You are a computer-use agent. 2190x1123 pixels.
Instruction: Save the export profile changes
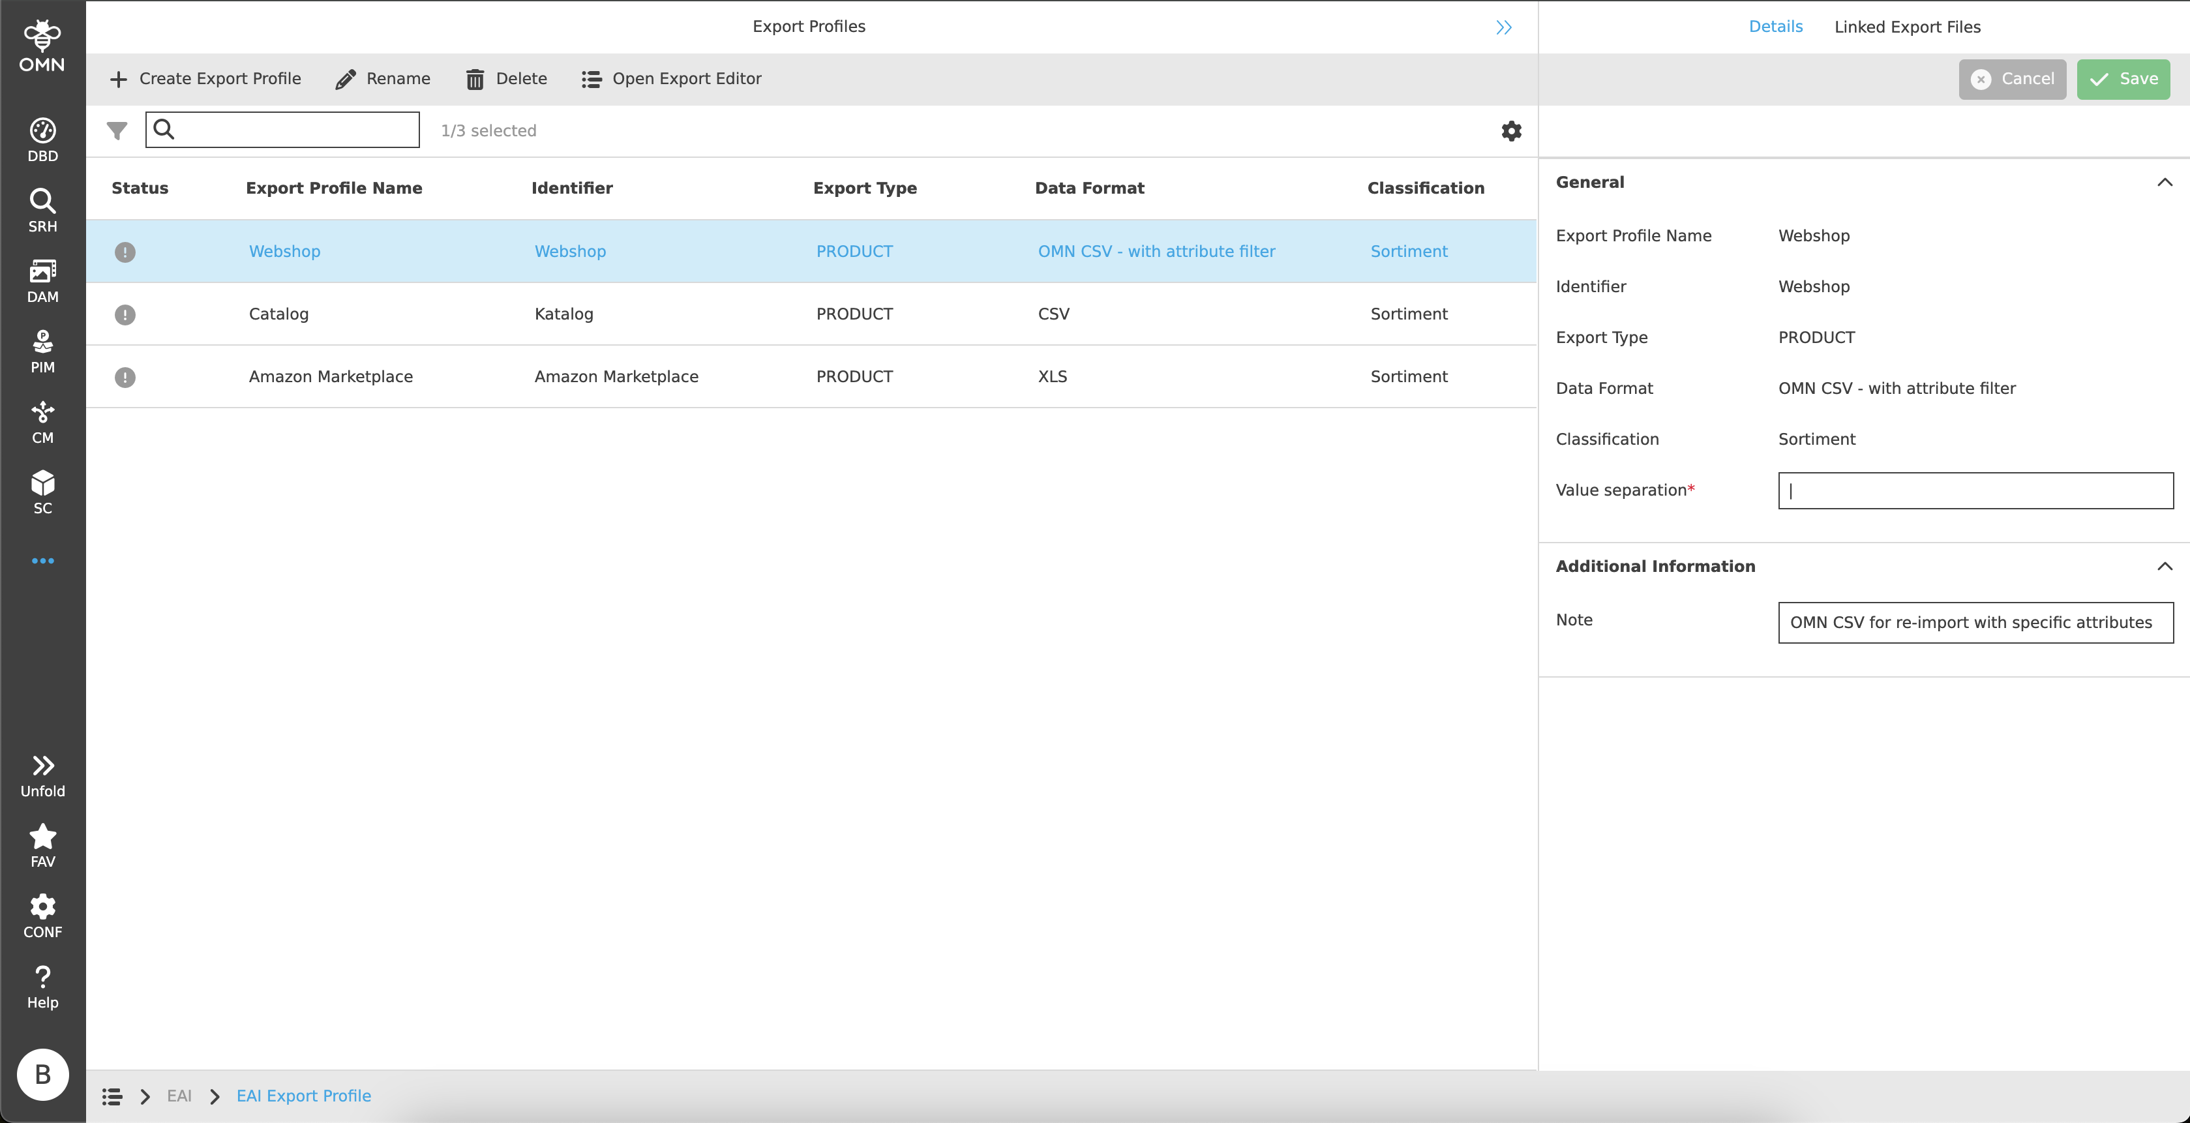pyautogui.click(x=2123, y=78)
